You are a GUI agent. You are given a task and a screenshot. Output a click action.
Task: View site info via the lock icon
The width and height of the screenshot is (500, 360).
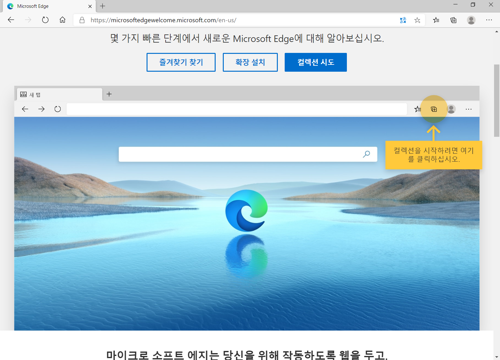(x=82, y=20)
